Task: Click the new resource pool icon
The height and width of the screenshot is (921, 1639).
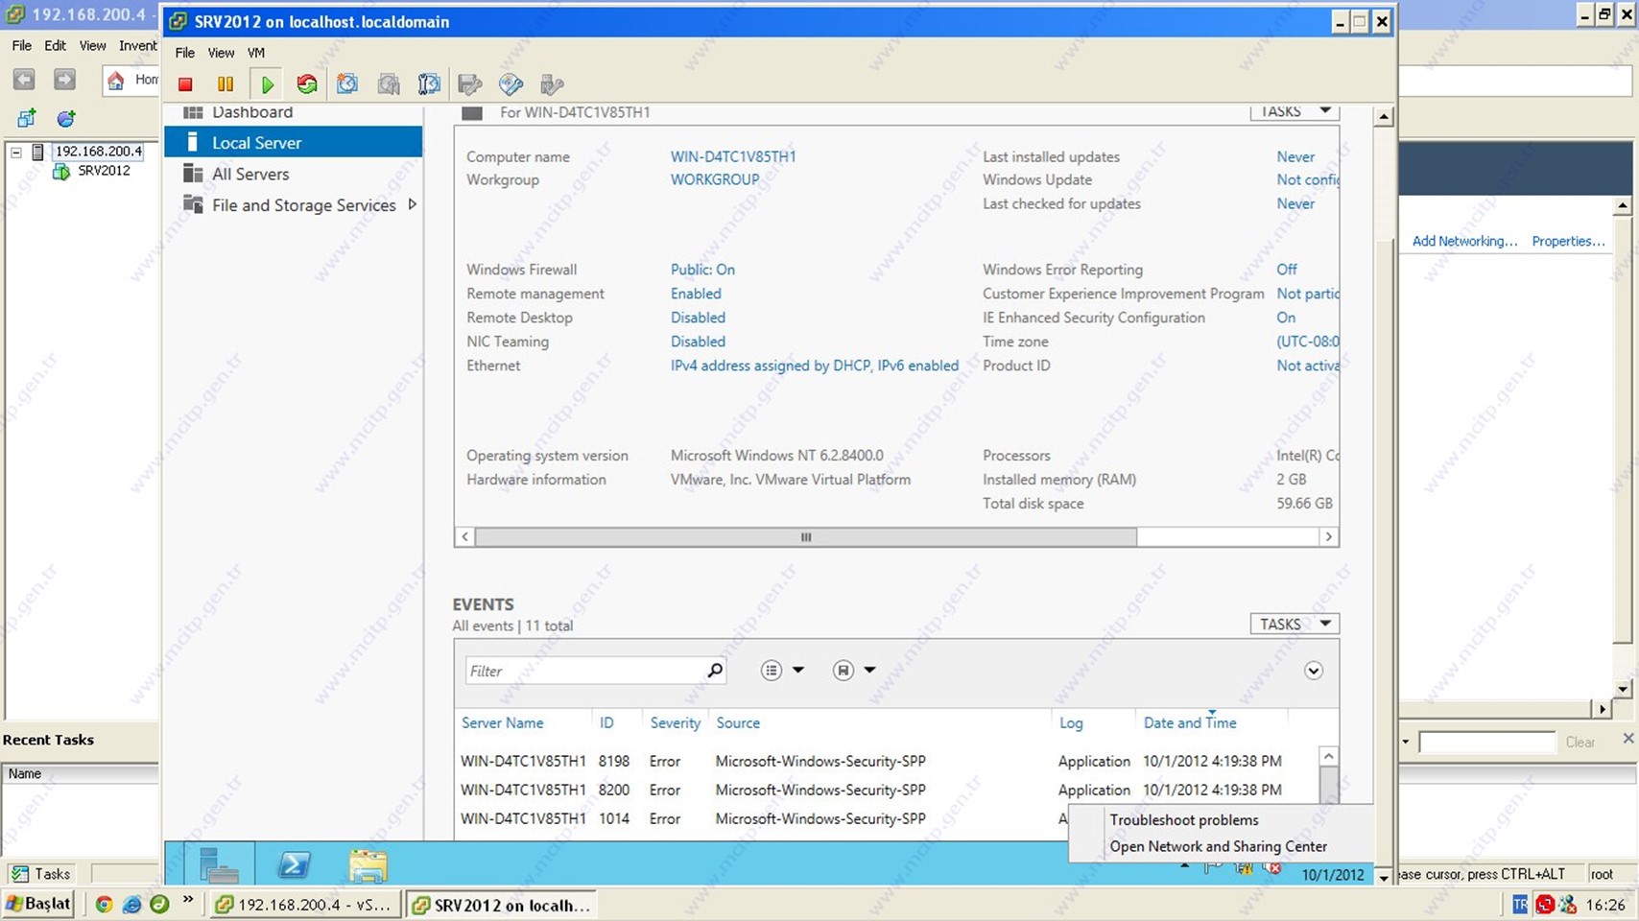Action: (x=66, y=118)
